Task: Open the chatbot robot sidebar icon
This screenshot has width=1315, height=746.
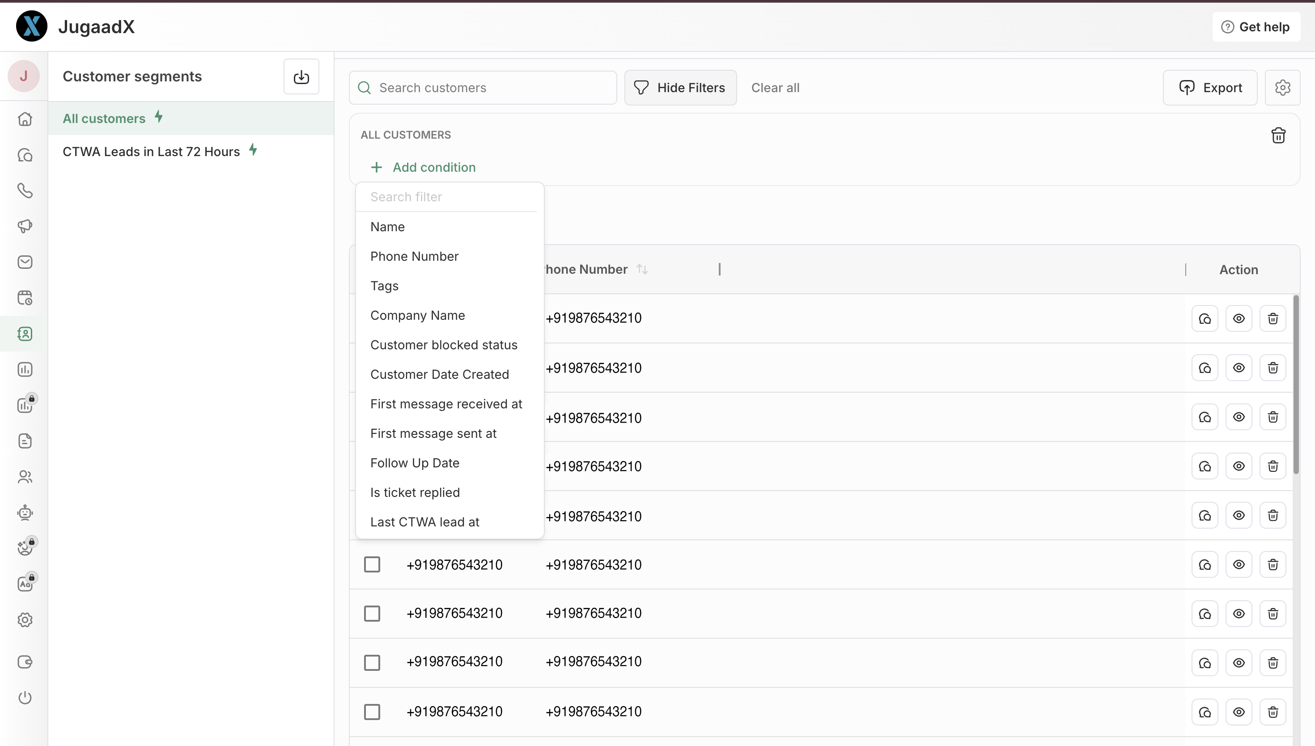Action: (25, 513)
